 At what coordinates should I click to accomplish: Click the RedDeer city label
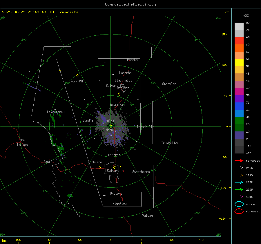point(123,88)
